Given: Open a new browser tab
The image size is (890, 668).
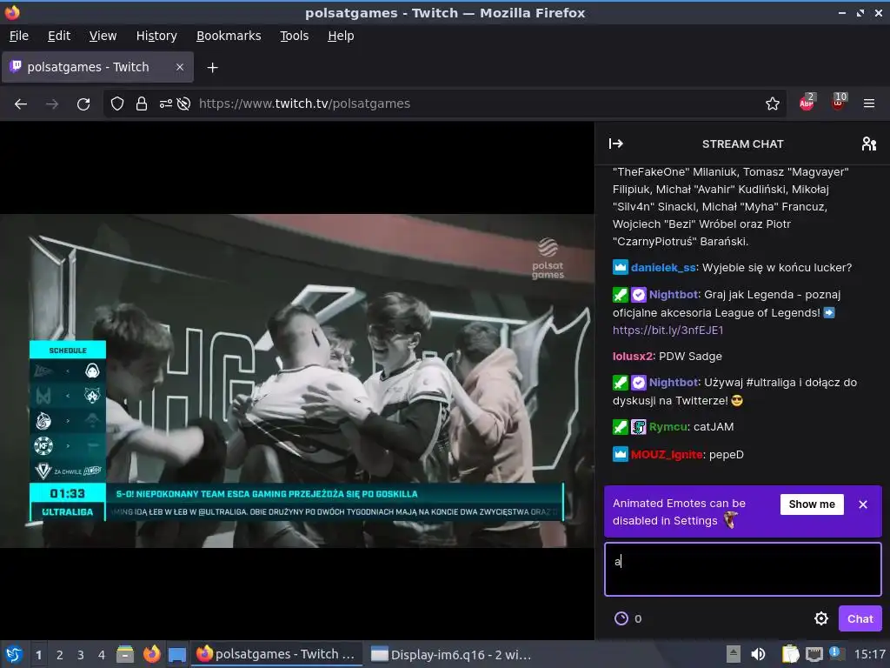Looking at the screenshot, I should [x=212, y=68].
